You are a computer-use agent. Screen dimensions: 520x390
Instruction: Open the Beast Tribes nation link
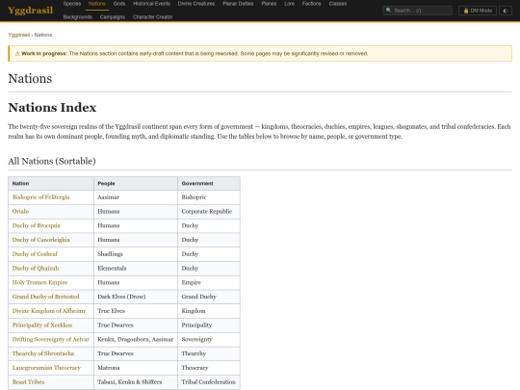(28, 382)
